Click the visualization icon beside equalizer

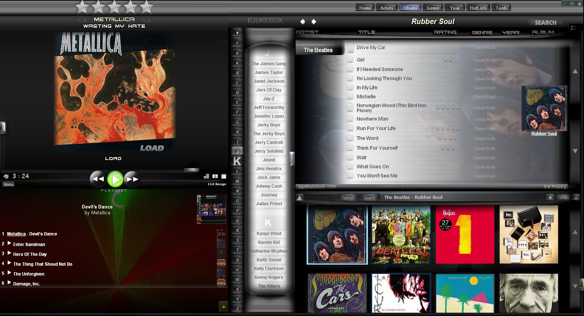pos(215,176)
